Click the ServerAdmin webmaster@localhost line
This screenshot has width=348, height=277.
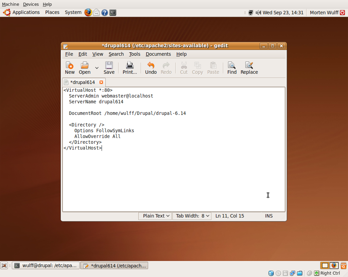tap(111, 96)
